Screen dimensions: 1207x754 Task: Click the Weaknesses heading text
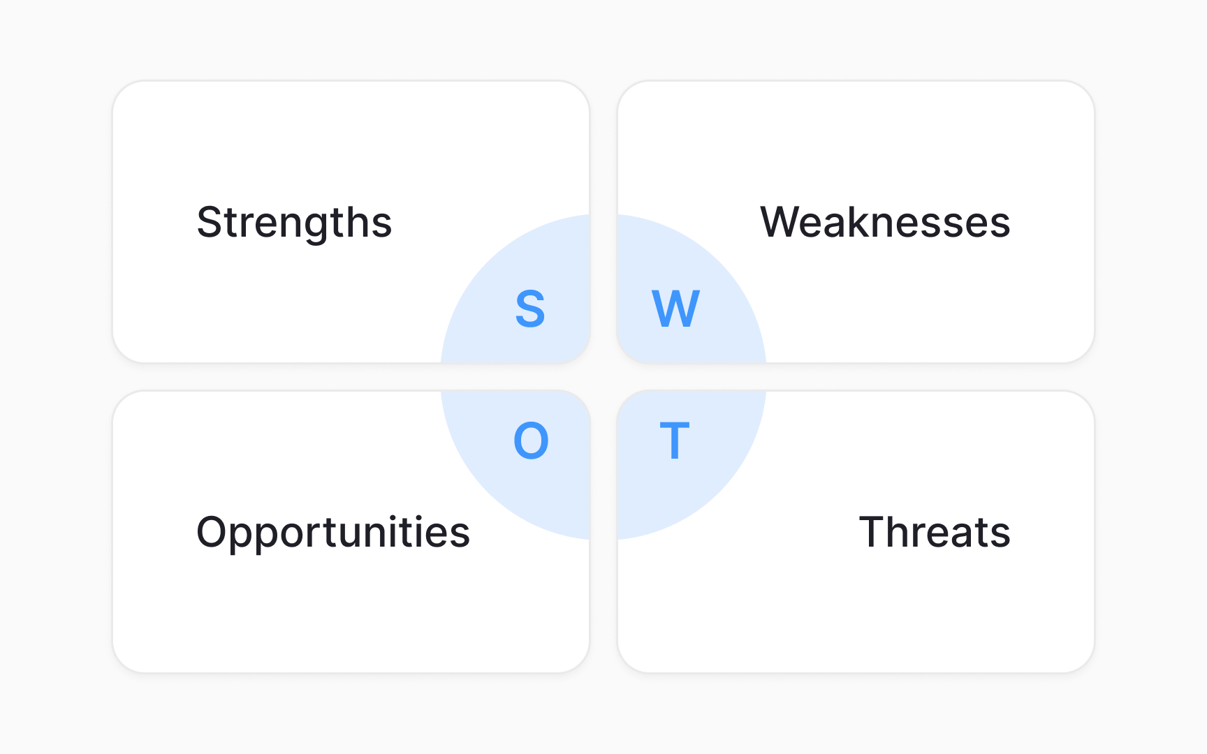(885, 222)
